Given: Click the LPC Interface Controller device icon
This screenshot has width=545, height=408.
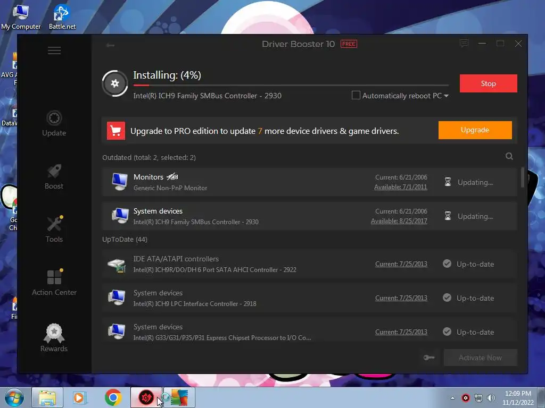Looking at the screenshot, I should [x=117, y=297].
